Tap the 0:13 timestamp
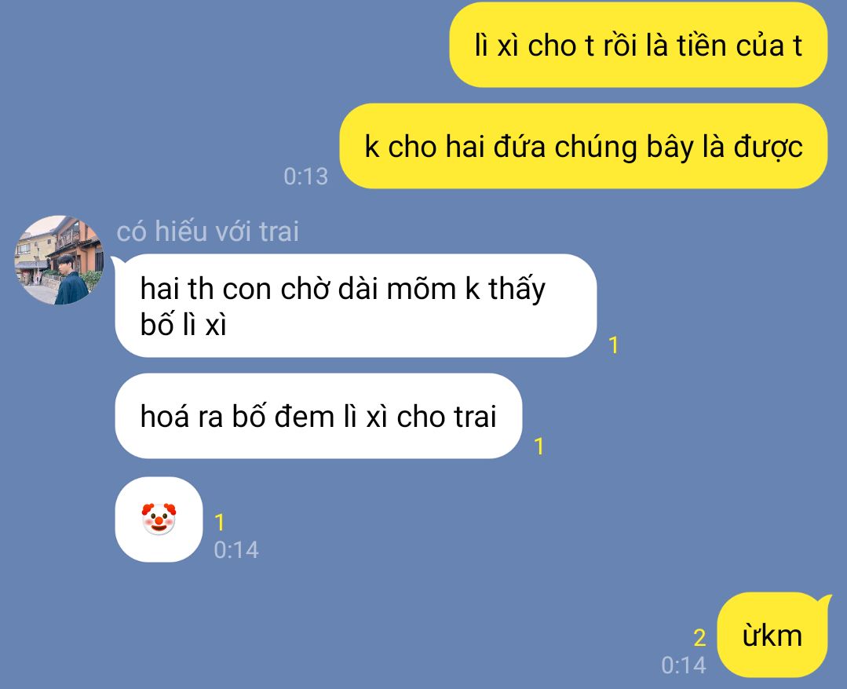Screen dimensions: 847x689 click(x=305, y=177)
